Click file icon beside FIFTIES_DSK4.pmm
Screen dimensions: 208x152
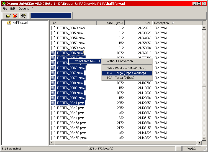[53, 118]
